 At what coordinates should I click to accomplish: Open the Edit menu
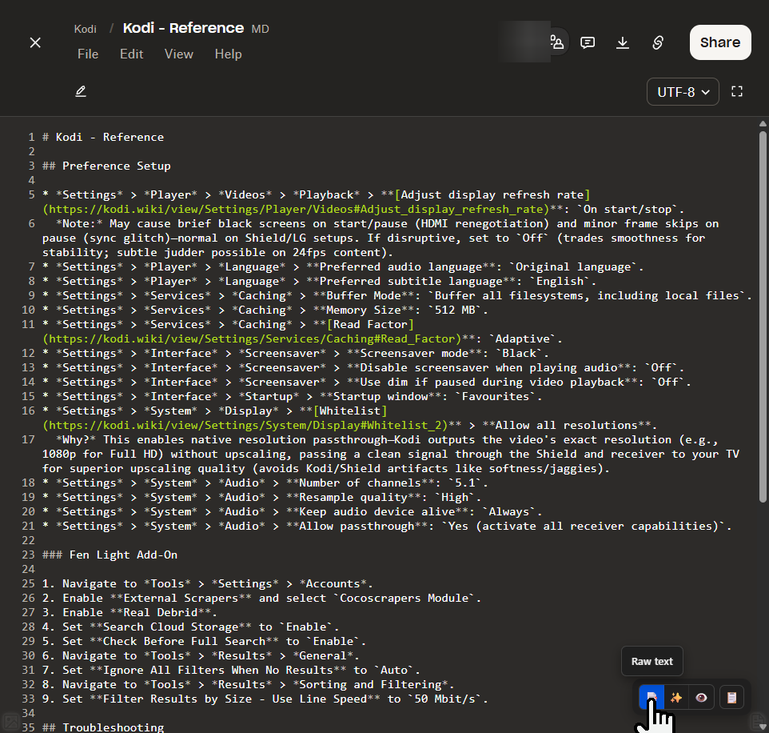pos(131,54)
